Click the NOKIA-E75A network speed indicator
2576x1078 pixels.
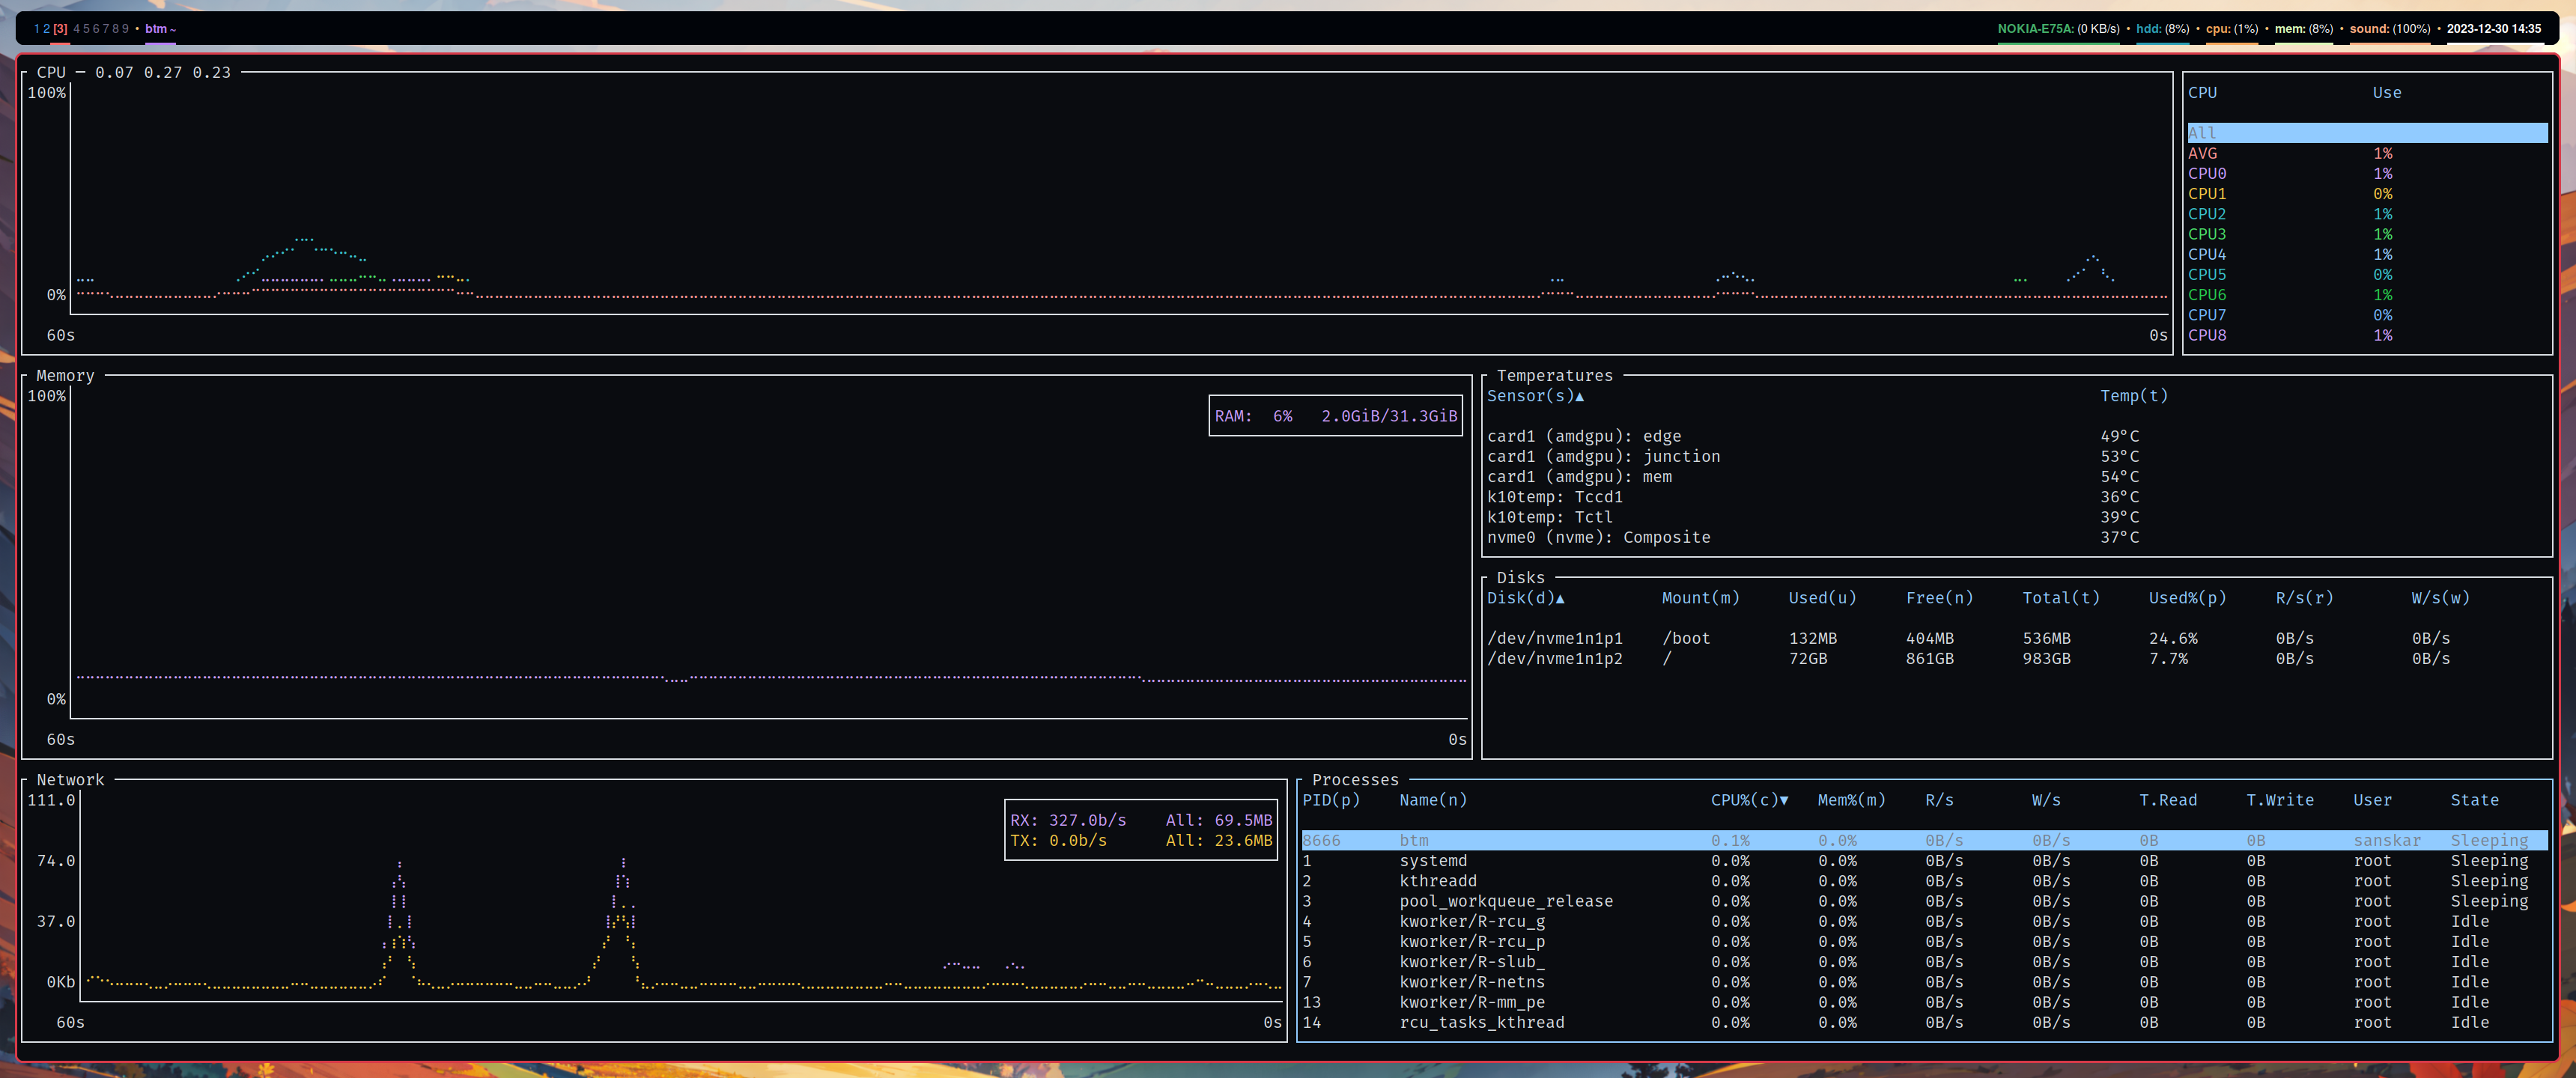point(2059,29)
